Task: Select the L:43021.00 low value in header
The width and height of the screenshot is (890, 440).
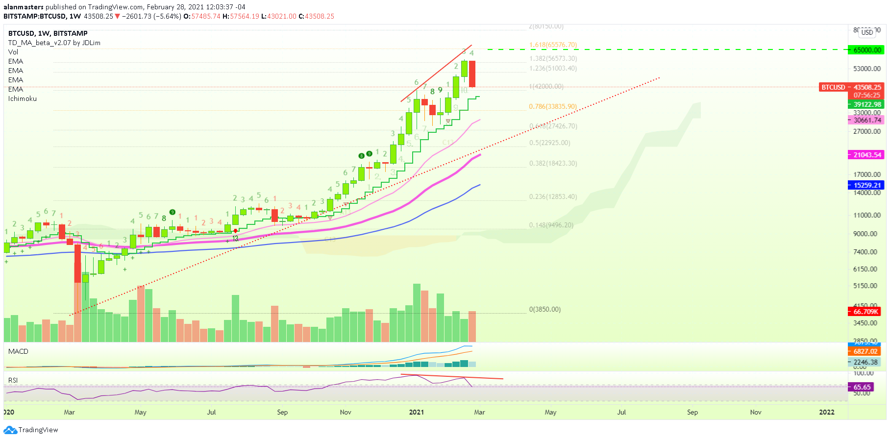Action: 279,16
